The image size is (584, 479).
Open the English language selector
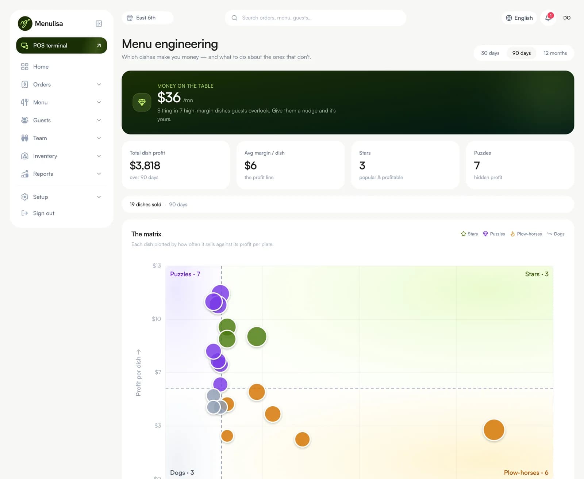(x=519, y=18)
